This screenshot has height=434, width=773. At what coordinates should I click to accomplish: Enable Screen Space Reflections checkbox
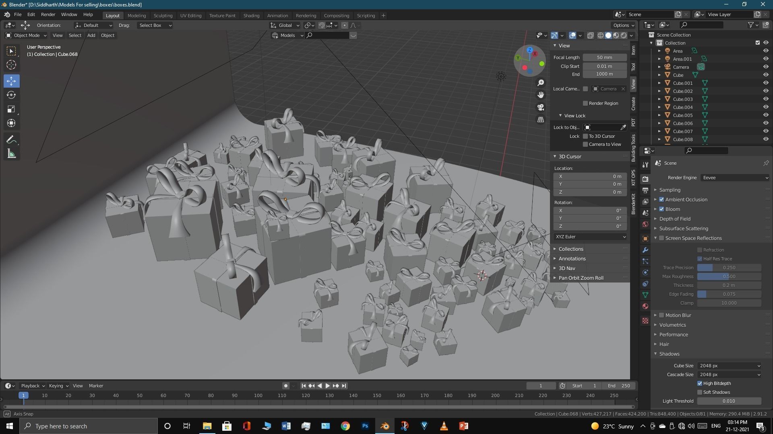pyautogui.click(x=661, y=238)
